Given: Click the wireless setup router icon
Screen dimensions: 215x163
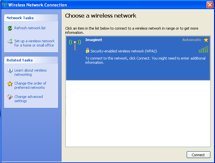Looking at the screenshot, I should pos(10,41).
